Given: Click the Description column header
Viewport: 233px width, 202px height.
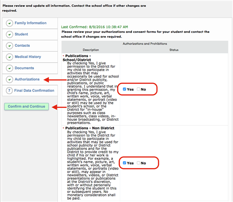Looking at the screenshot, I should tap(91, 50).
